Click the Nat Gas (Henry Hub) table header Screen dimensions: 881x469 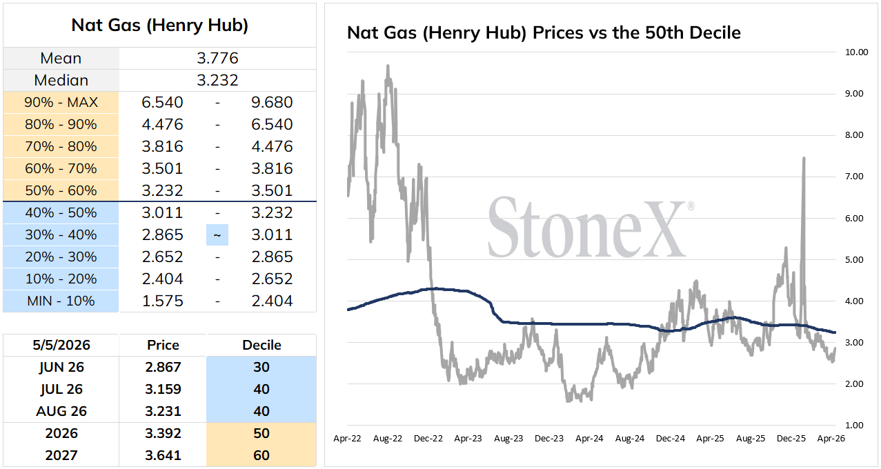pyautogui.click(x=160, y=26)
